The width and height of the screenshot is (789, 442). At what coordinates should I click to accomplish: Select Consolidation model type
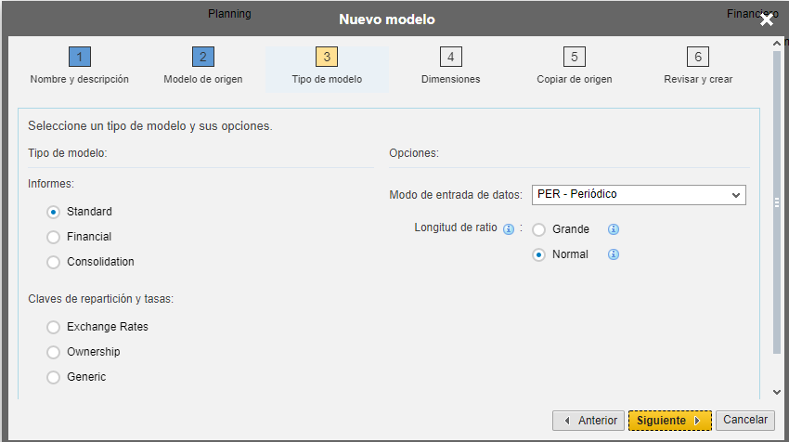(53, 262)
